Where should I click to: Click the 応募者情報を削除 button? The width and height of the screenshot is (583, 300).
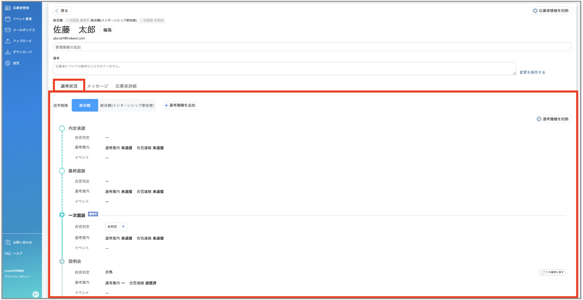point(551,11)
